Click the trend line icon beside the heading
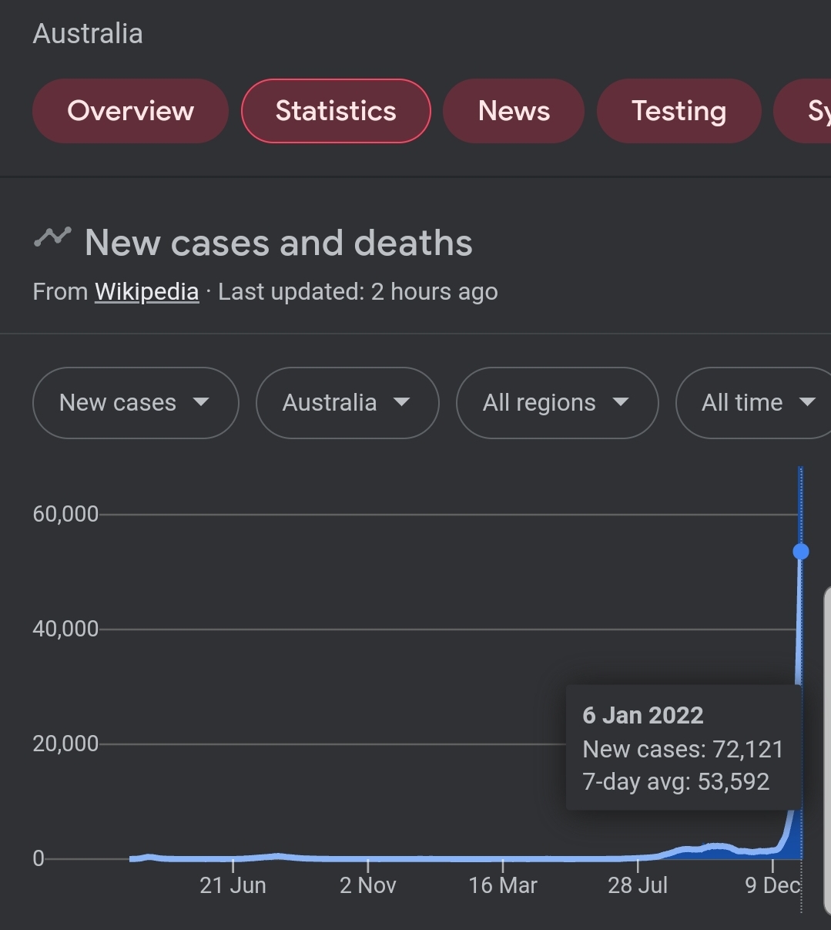The height and width of the screenshot is (930, 831). pos(52,237)
